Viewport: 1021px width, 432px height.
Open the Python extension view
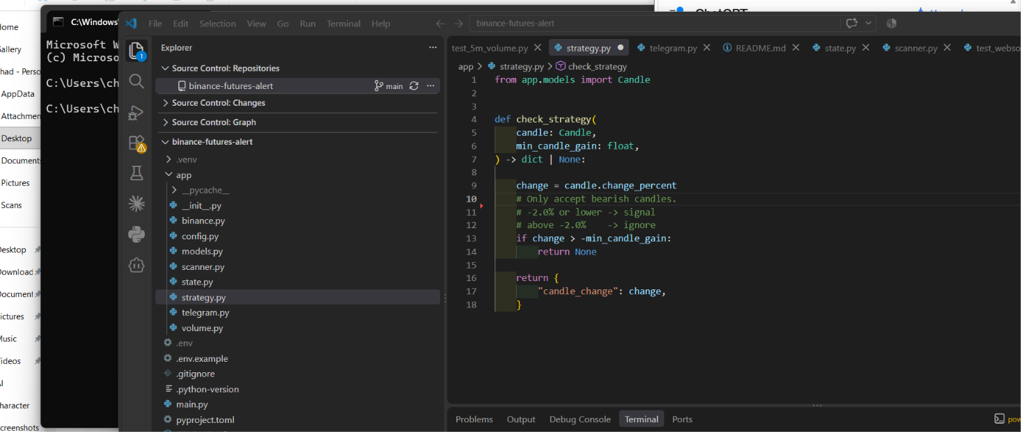[137, 234]
